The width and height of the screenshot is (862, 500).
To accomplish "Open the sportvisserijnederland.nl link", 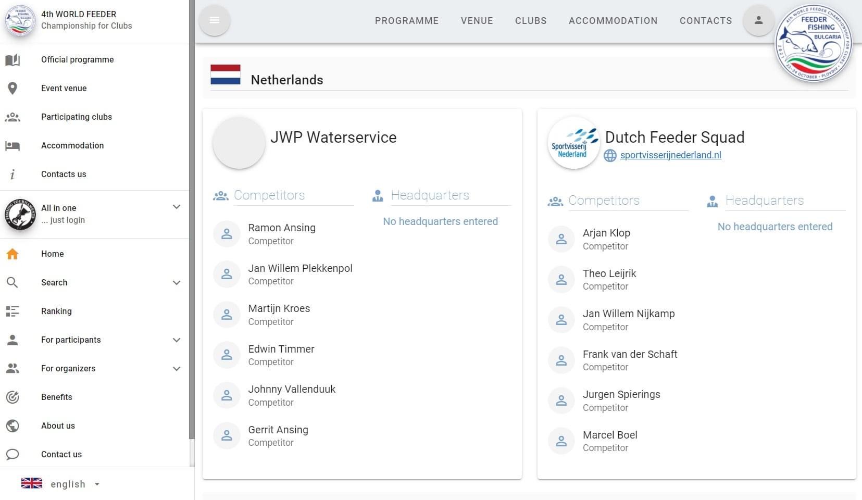I will [670, 155].
